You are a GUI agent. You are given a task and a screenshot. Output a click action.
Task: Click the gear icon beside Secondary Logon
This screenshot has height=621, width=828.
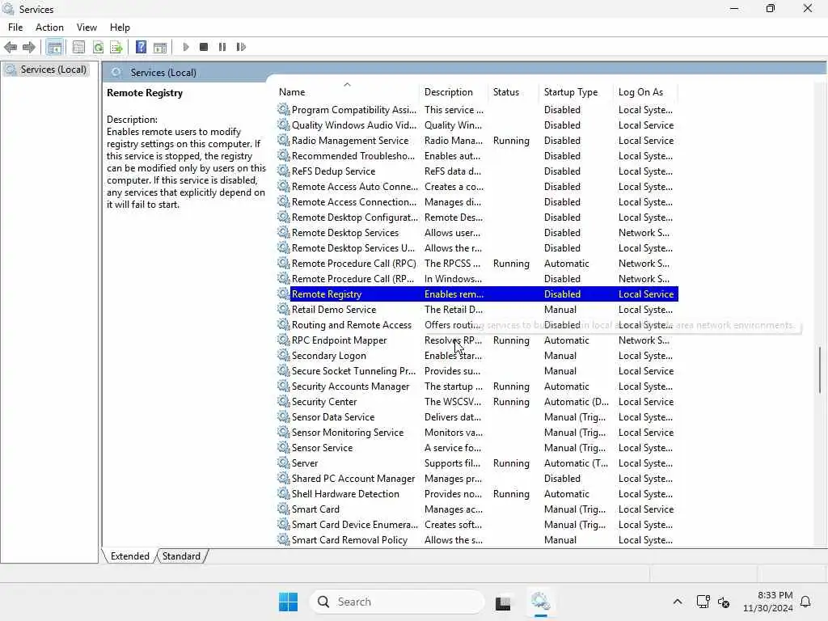pyautogui.click(x=284, y=356)
